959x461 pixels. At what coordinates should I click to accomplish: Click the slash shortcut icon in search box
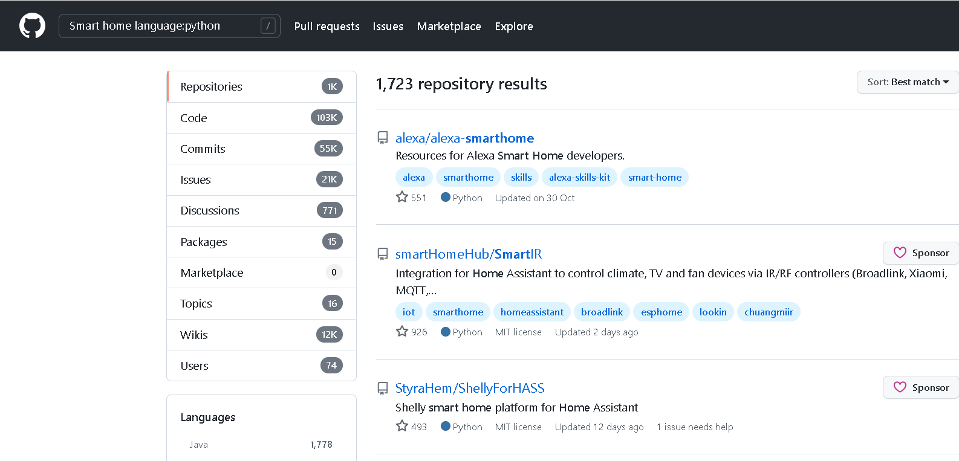[268, 26]
